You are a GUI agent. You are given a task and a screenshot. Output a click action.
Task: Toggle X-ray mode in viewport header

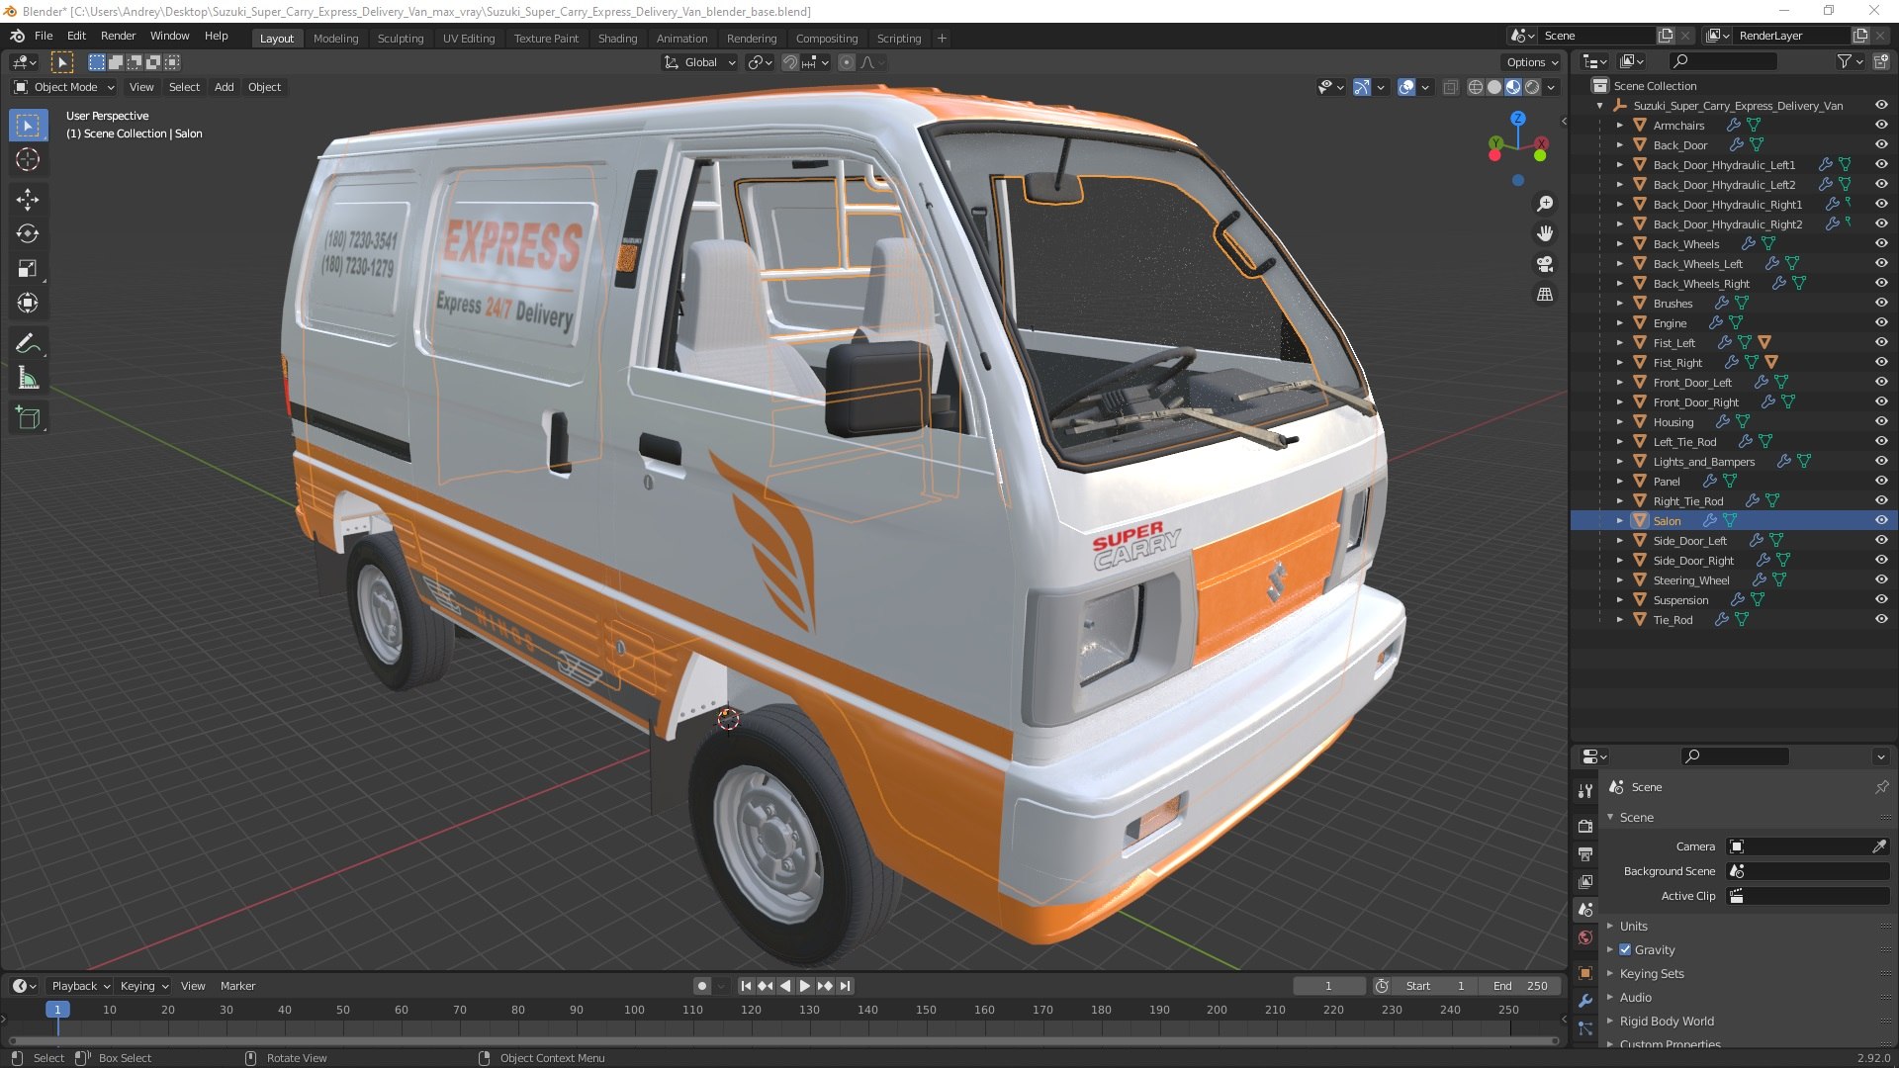coord(1450,87)
